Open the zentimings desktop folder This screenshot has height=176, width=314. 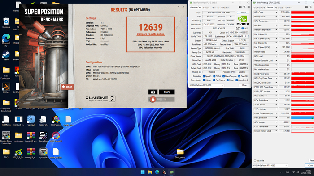click(18, 137)
